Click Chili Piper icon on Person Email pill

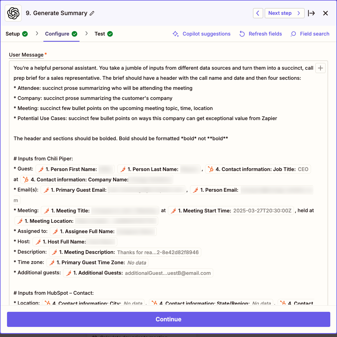coord(195,190)
